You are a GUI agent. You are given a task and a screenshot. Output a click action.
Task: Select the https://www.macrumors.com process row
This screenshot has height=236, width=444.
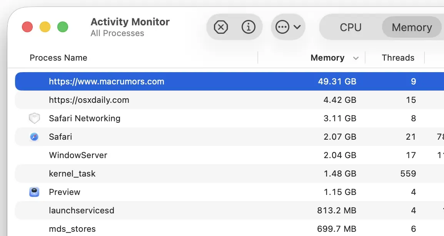(x=229, y=81)
